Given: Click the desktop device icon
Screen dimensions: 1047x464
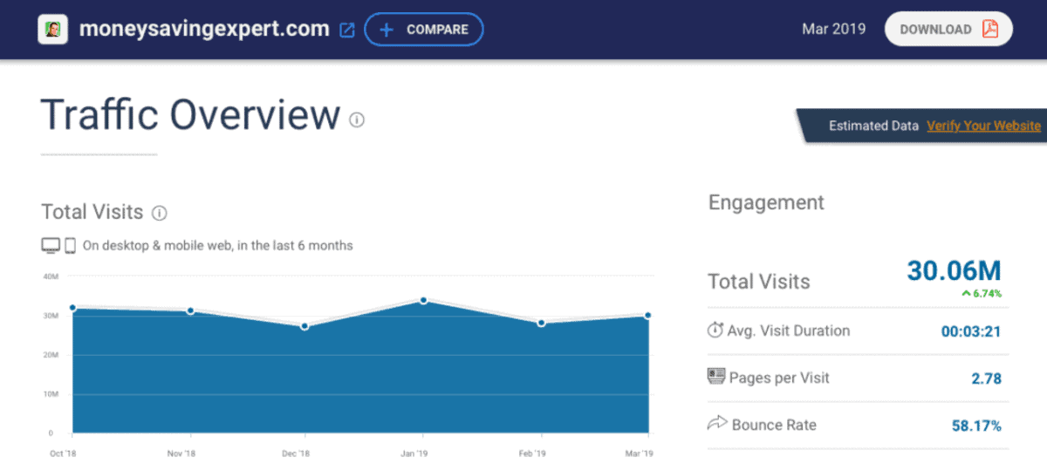Looking at the screenshot, I should (51, 246).
